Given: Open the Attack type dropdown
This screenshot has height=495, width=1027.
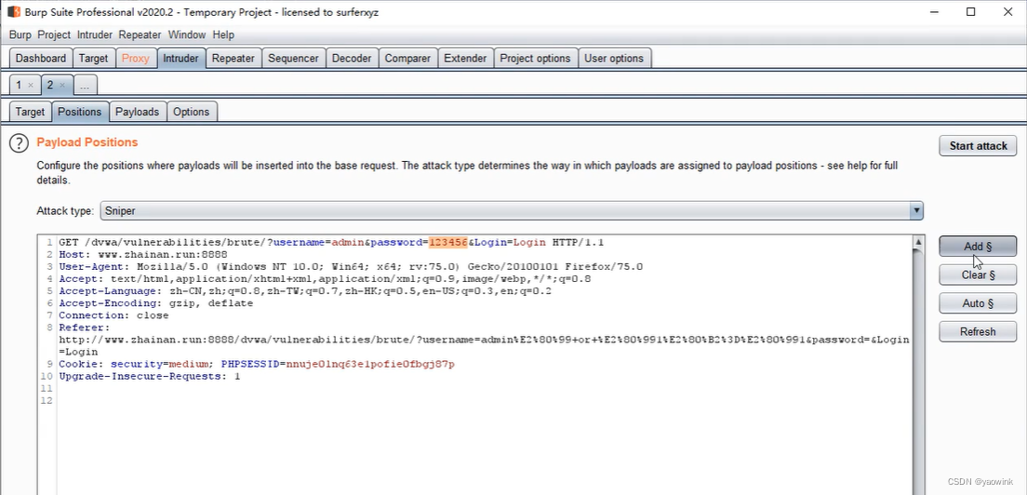Looking at the screenshot, I should (512, 211).
